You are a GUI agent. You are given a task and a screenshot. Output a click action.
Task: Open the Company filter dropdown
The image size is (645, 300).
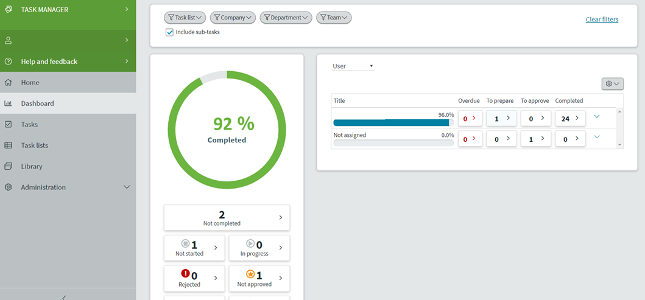pyautogui.click(x=233, y=18)
